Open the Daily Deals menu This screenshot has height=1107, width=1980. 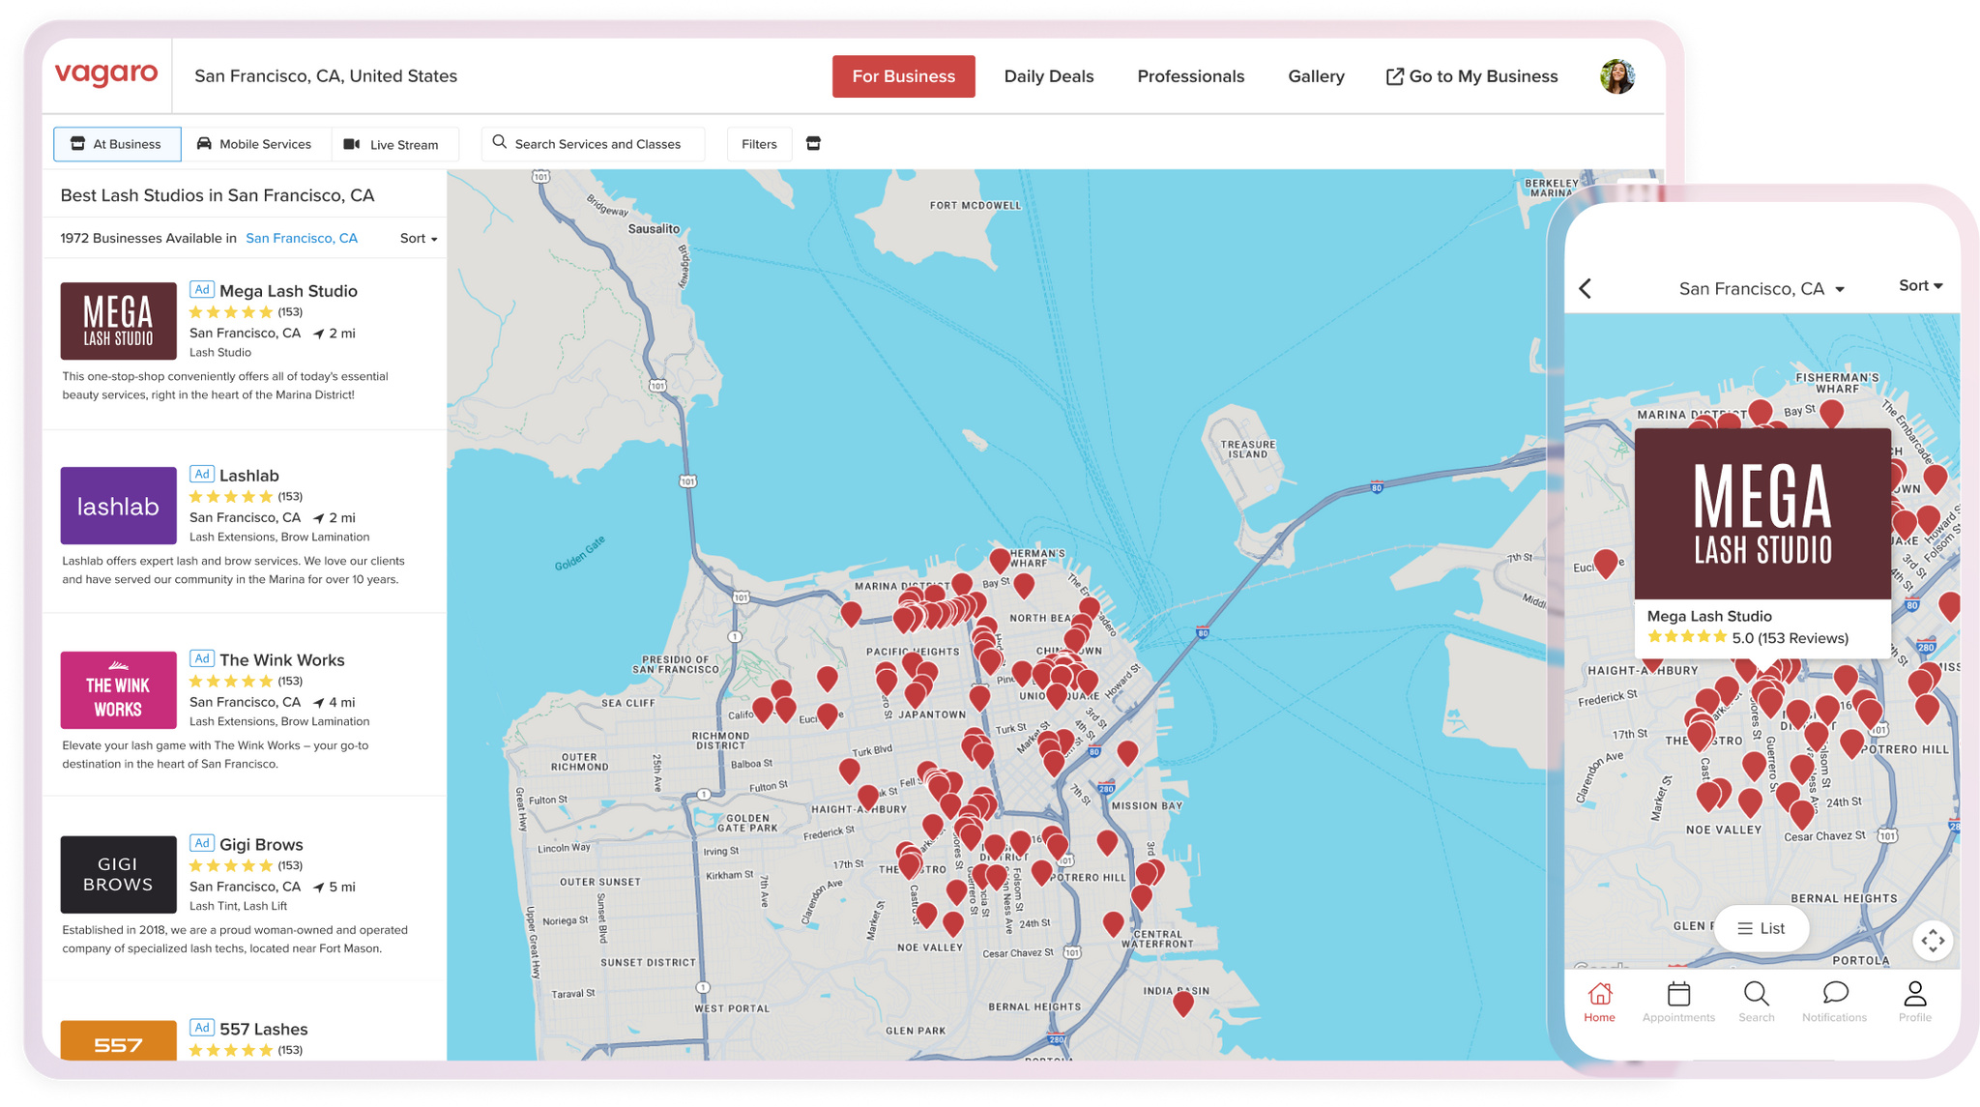point(1049,76)
